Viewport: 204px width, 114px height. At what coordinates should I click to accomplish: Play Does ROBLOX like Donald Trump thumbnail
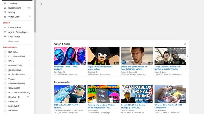pyautogui.click(x=137, y=94)
